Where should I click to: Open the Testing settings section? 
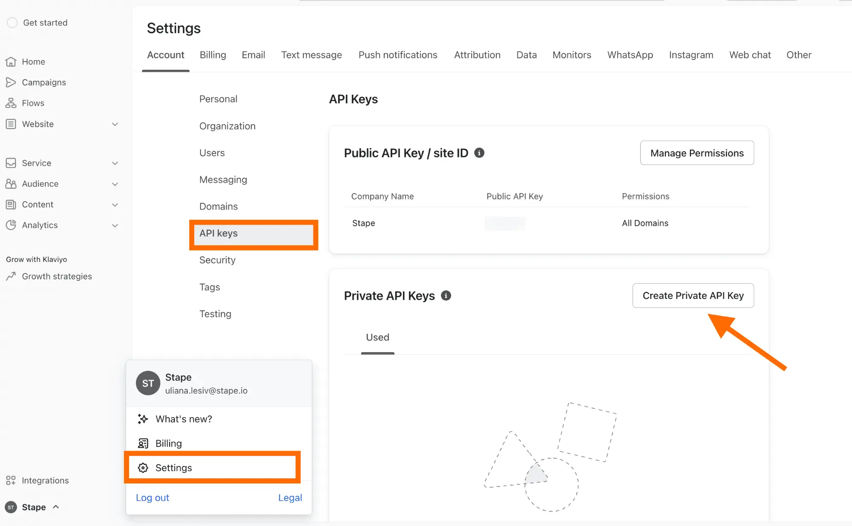(215, 314)
